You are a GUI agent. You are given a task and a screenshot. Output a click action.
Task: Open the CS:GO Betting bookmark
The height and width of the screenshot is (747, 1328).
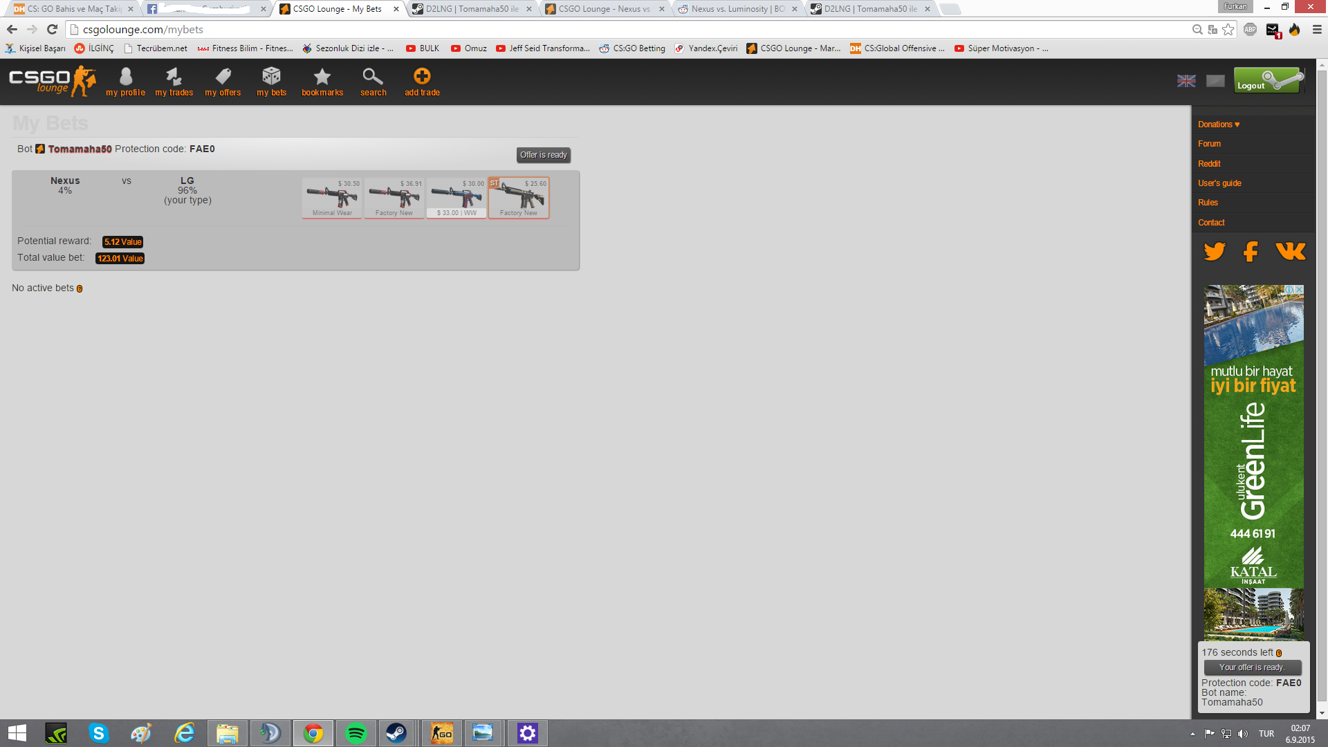tap(632, 48)
